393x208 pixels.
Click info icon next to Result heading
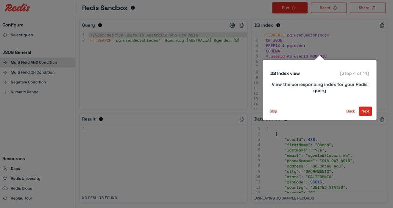coord(101,119)
